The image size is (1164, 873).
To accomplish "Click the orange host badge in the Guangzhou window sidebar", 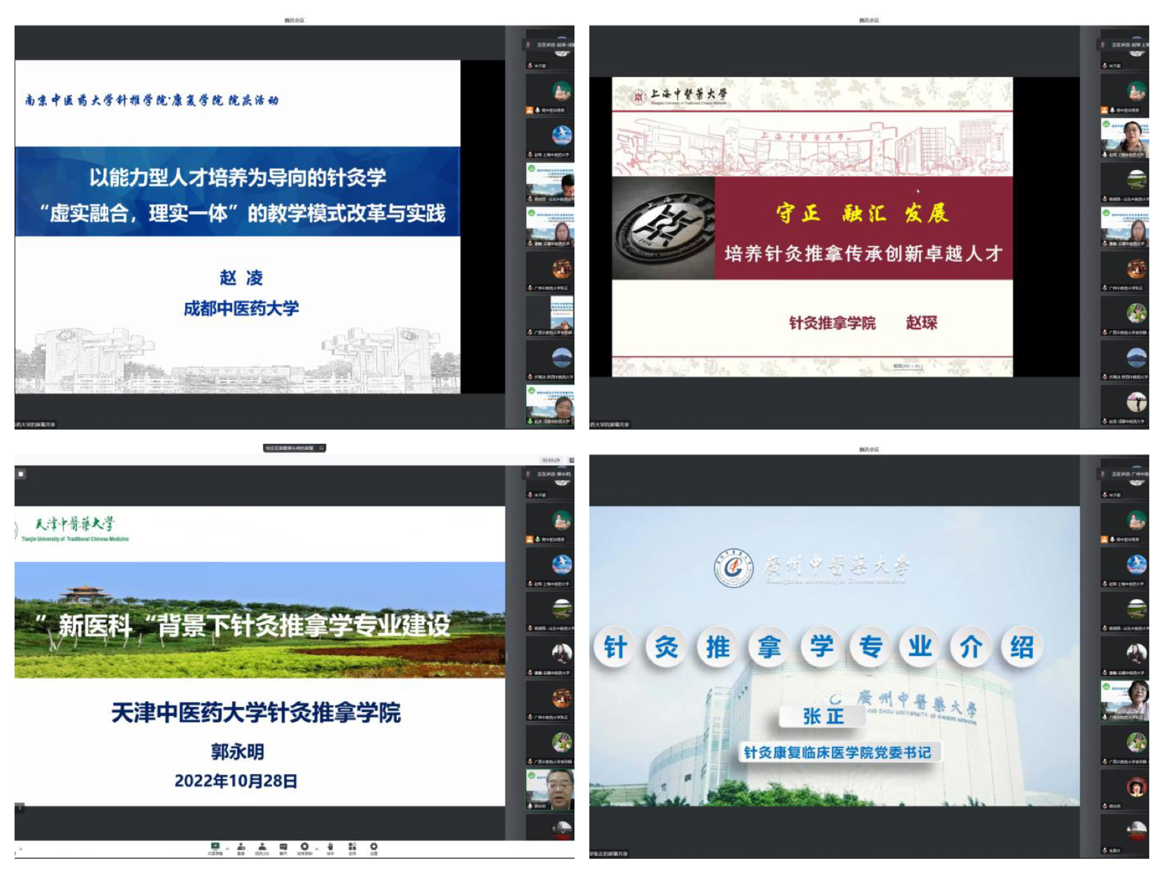I will tap(1105, 539).
